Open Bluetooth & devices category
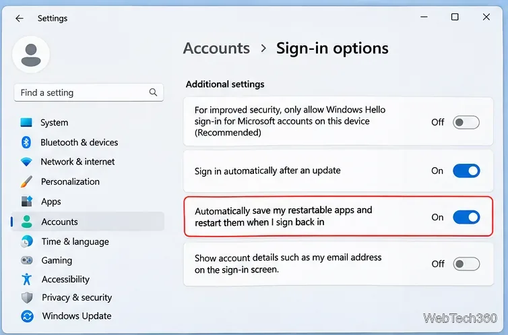The width and height of the screenshot is (508, 335). pos(79,142)
